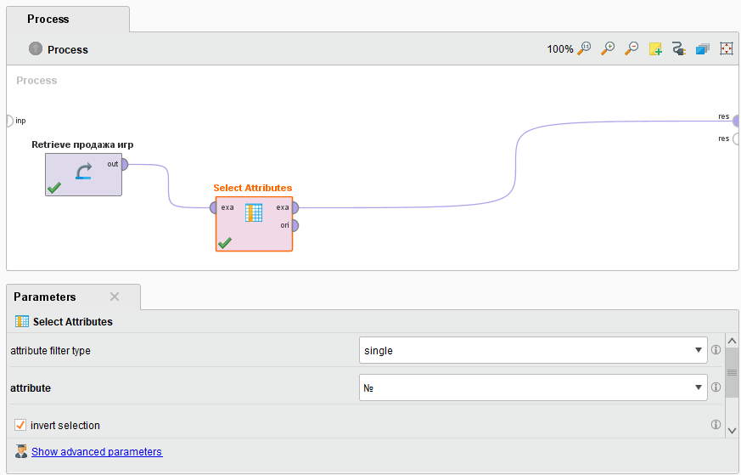
Task: Click the zoom out magnifier icon
Action: pos(632,48)
